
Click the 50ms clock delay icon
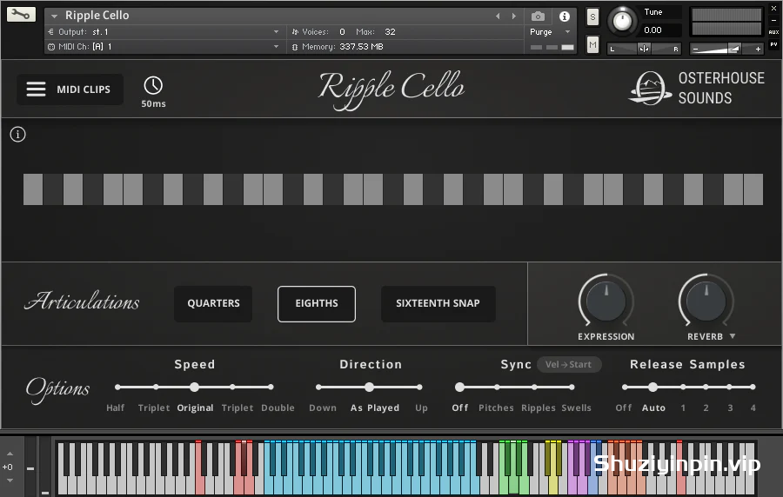tap(153, 85)
